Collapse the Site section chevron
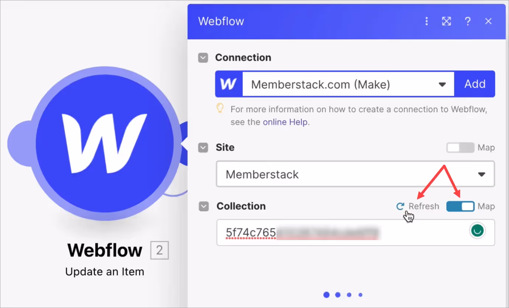The height and width of the screenshot is (308, 509). click(x=203, y=148)
